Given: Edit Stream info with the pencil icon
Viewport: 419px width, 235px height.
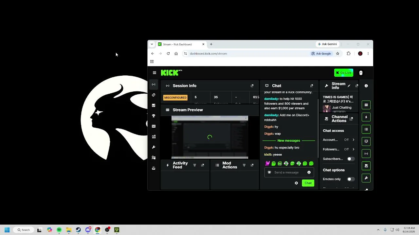Looking at the screenshot, I should pyautogui.click(x=349, y=86).
